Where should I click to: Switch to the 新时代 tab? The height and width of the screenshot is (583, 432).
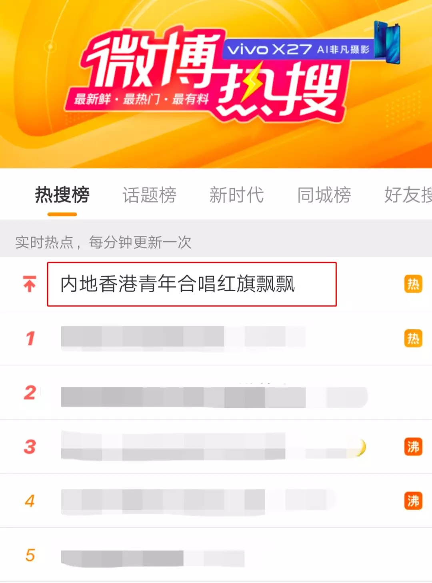point(236,195)
